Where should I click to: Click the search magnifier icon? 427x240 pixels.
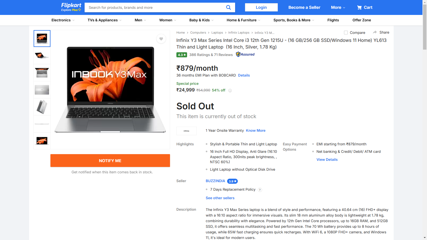click(228, 7)
